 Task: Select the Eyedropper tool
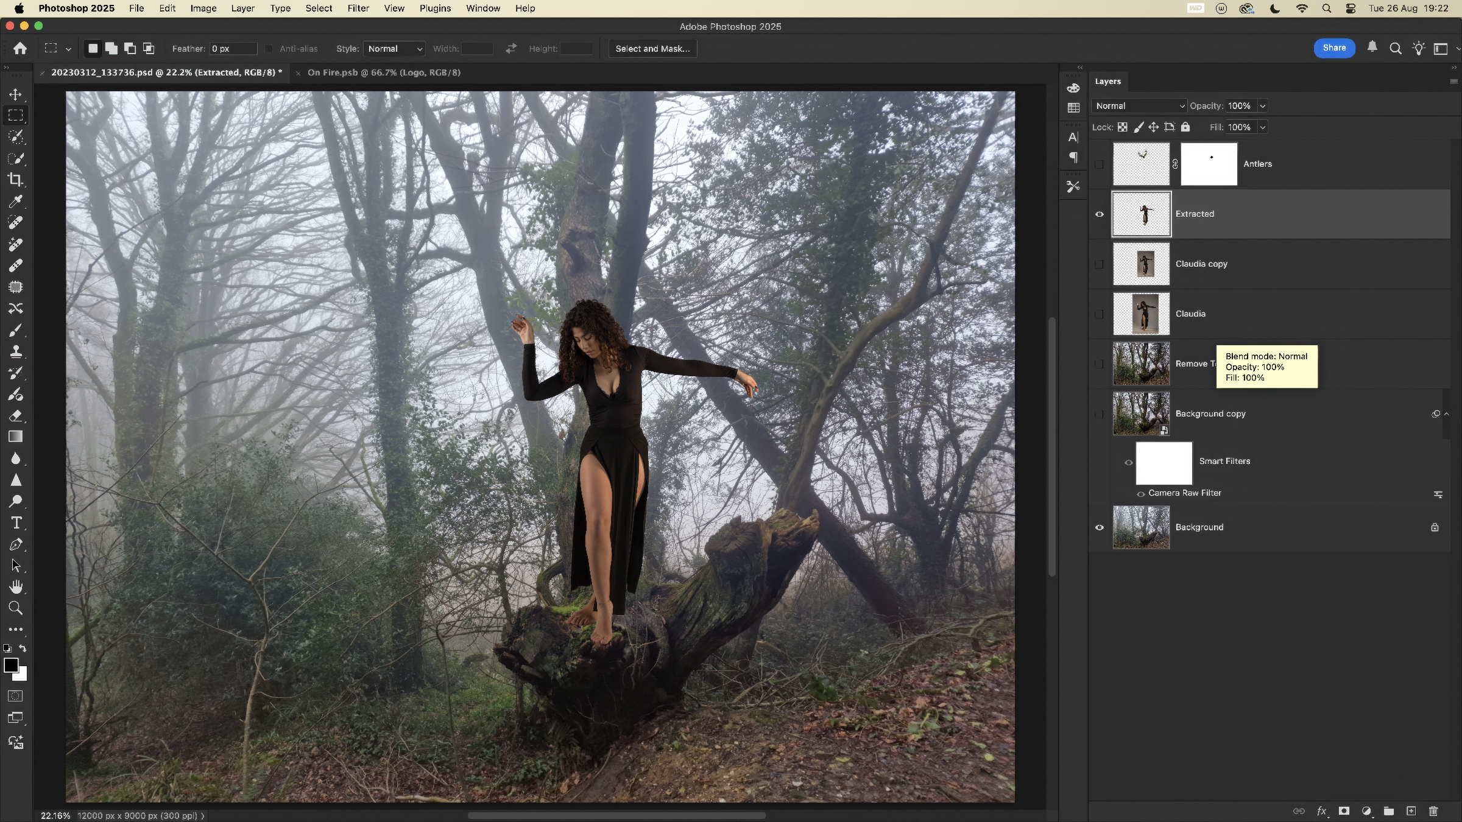[x=16, y=201]
